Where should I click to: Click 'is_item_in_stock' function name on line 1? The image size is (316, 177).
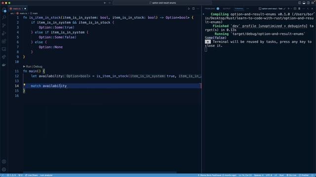pyautogui.click(x=45, y=18)
